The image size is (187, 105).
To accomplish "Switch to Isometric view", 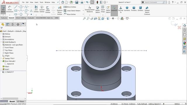I will (127, 9).
